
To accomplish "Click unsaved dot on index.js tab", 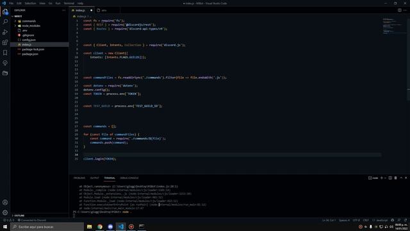I will tap(91, 10).
